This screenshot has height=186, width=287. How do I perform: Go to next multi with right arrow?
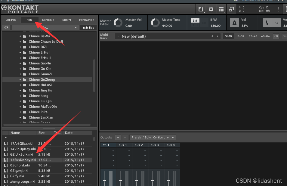coord(218,36)
